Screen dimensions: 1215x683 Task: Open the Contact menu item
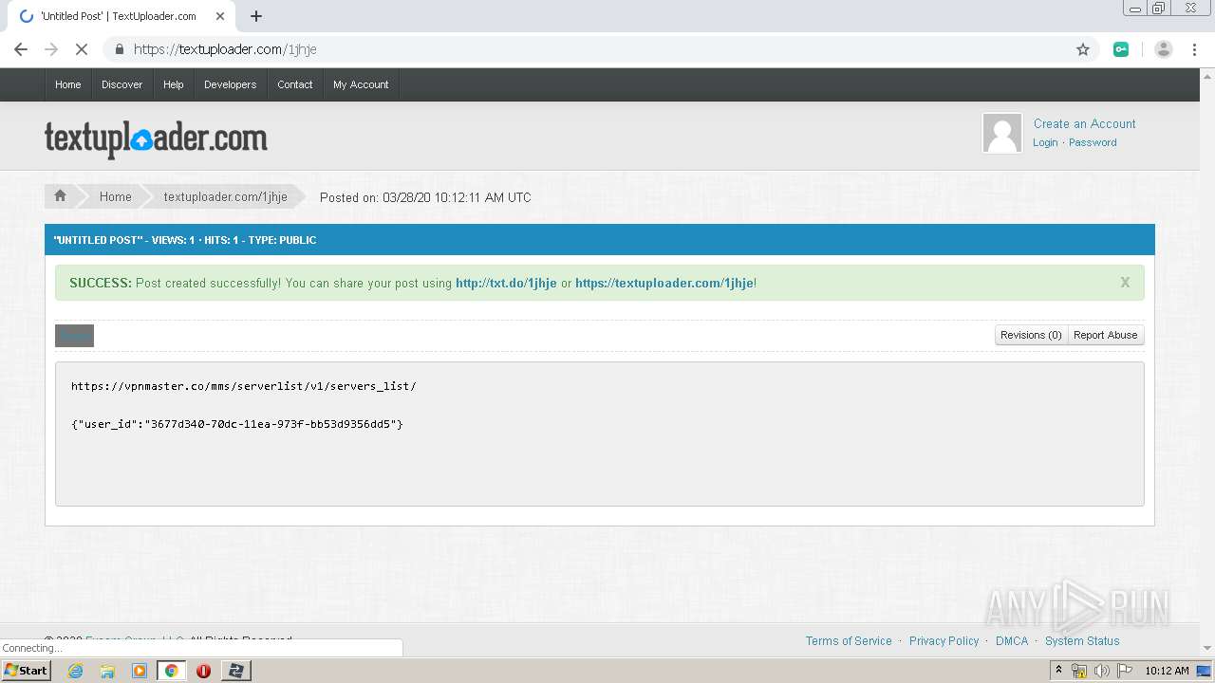[294, 84]
